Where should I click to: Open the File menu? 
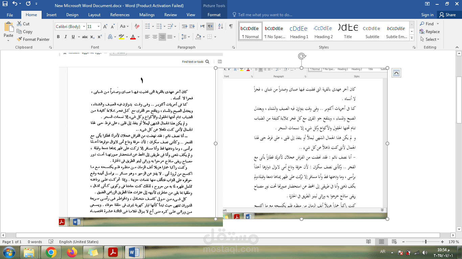(10, 15)
